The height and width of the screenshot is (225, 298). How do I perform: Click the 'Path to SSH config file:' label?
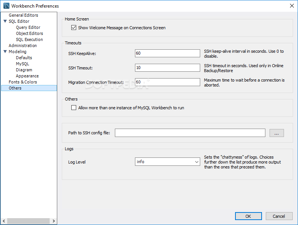pyautogui.click(x=89, y=133)
